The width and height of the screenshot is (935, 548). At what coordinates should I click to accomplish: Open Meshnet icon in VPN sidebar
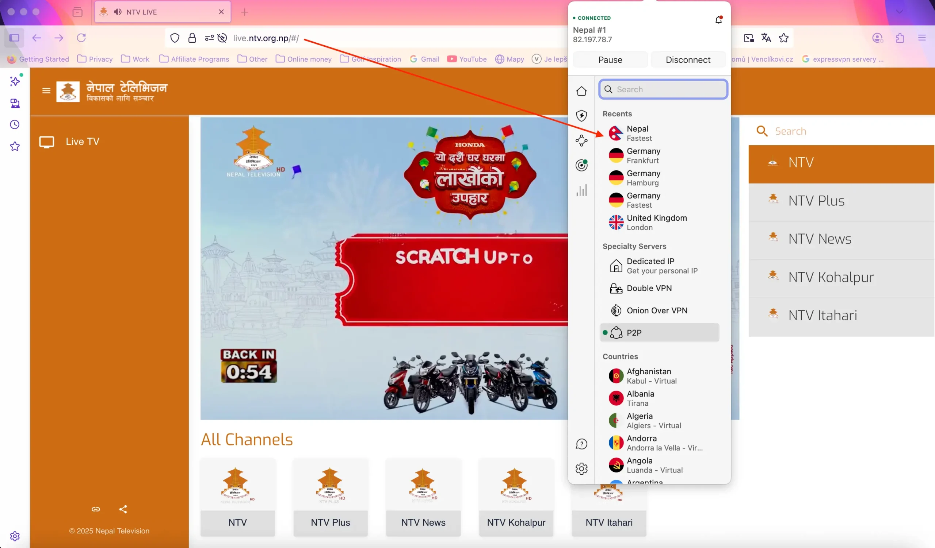[x=581, y=140]
